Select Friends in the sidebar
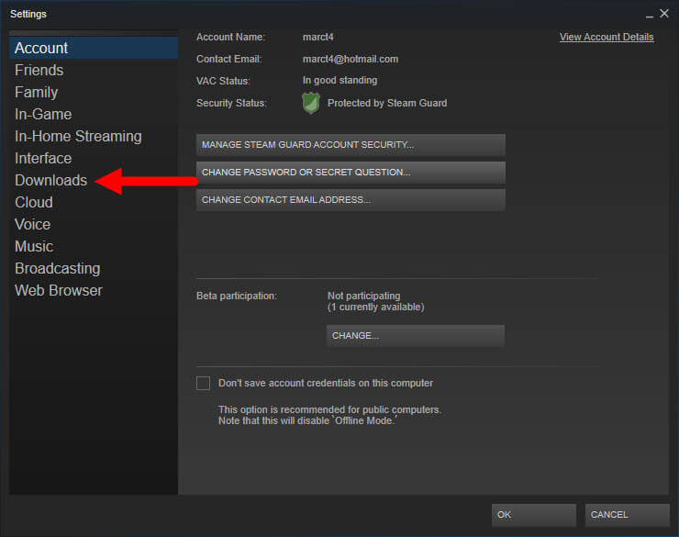The image size is (679, 537). click(39, 70)
